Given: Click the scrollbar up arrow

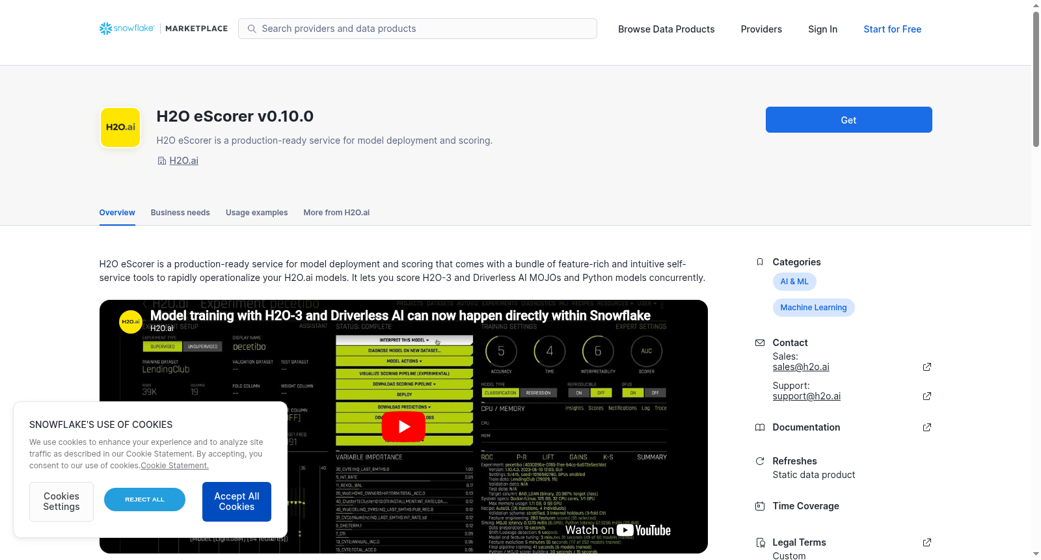Looking at the screenshot, I should pos(1036,5).
